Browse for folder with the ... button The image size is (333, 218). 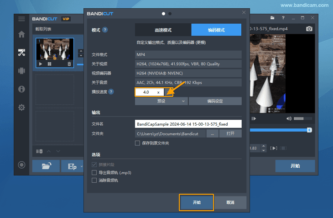212,133
